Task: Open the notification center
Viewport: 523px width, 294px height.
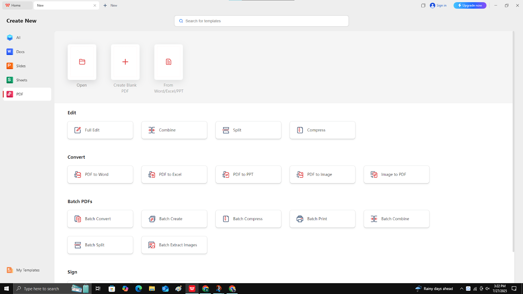Action: pyautogui.click(x=514, y=288)
